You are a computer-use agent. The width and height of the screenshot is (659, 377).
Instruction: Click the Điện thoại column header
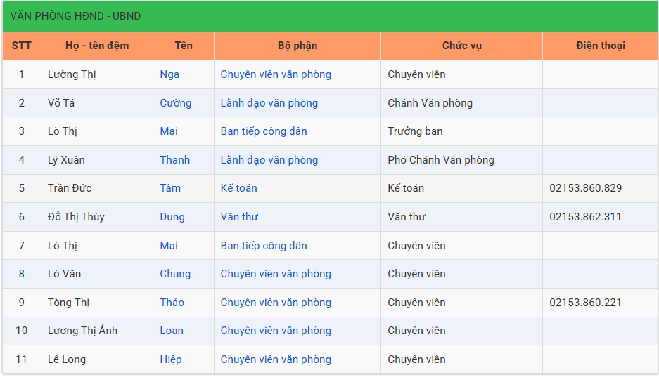pos(601,46)
